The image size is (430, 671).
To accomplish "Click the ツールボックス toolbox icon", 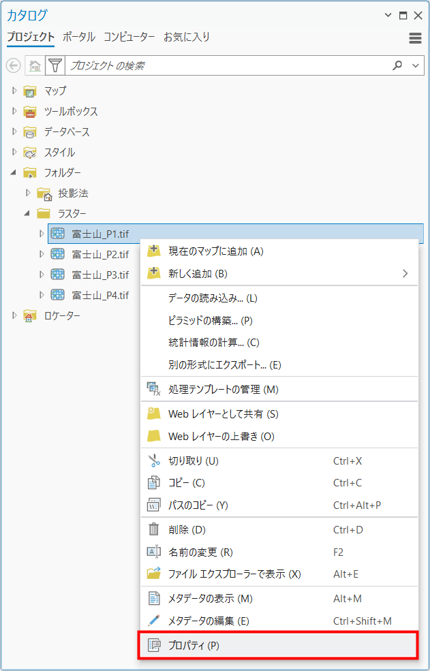I will [x=29, y=112].
